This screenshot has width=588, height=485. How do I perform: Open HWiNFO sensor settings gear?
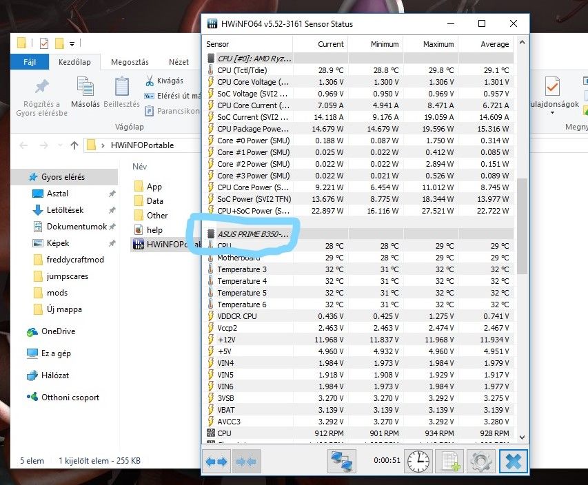(481, 461)
